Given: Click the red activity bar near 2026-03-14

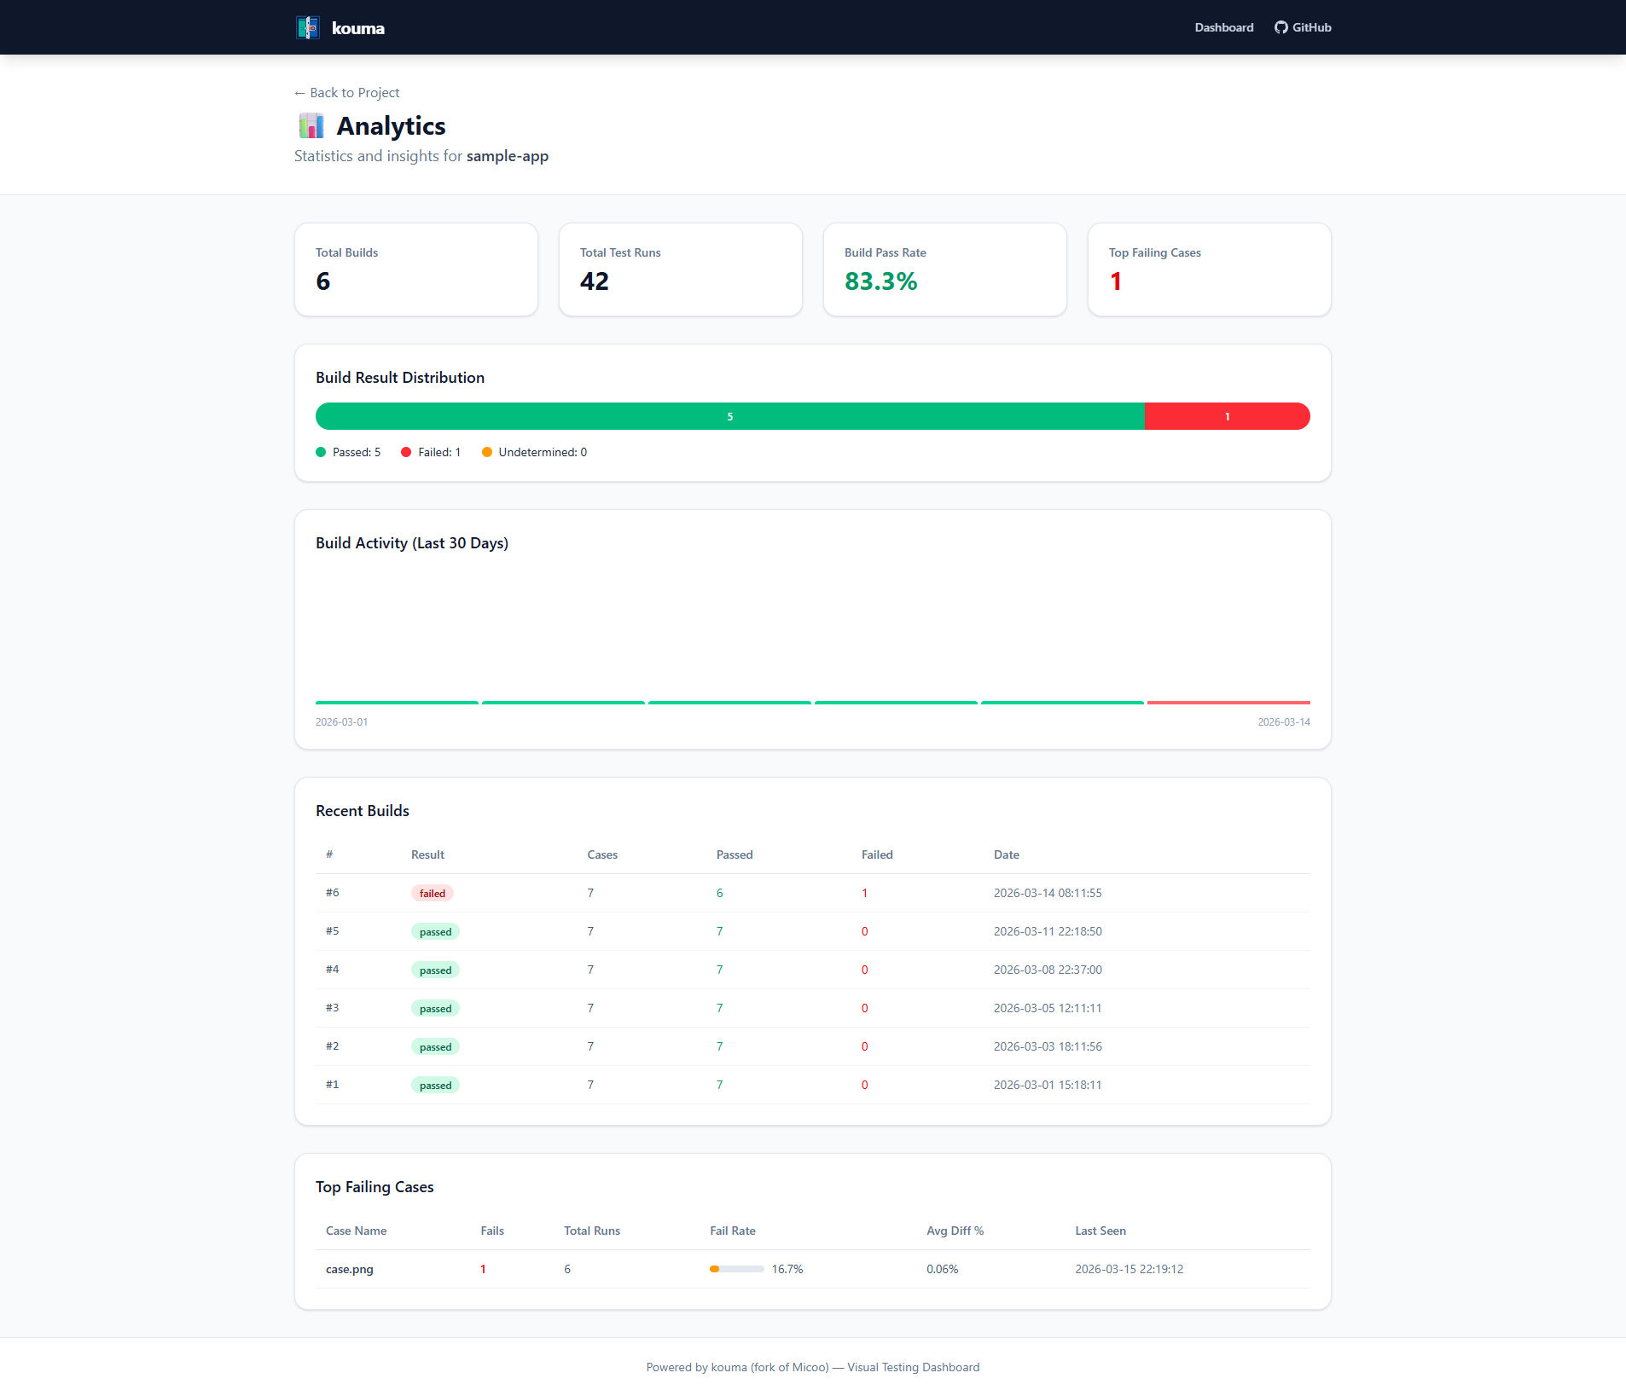Looking at the screenshot, I should [x=1228, y=702].
